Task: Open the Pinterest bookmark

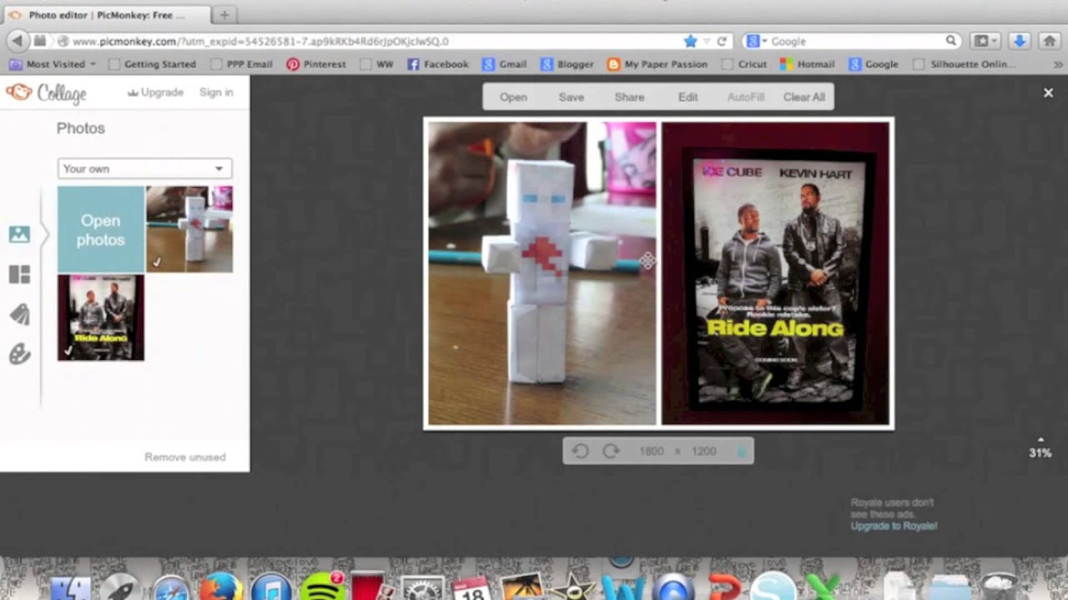Action: point(316,64)
